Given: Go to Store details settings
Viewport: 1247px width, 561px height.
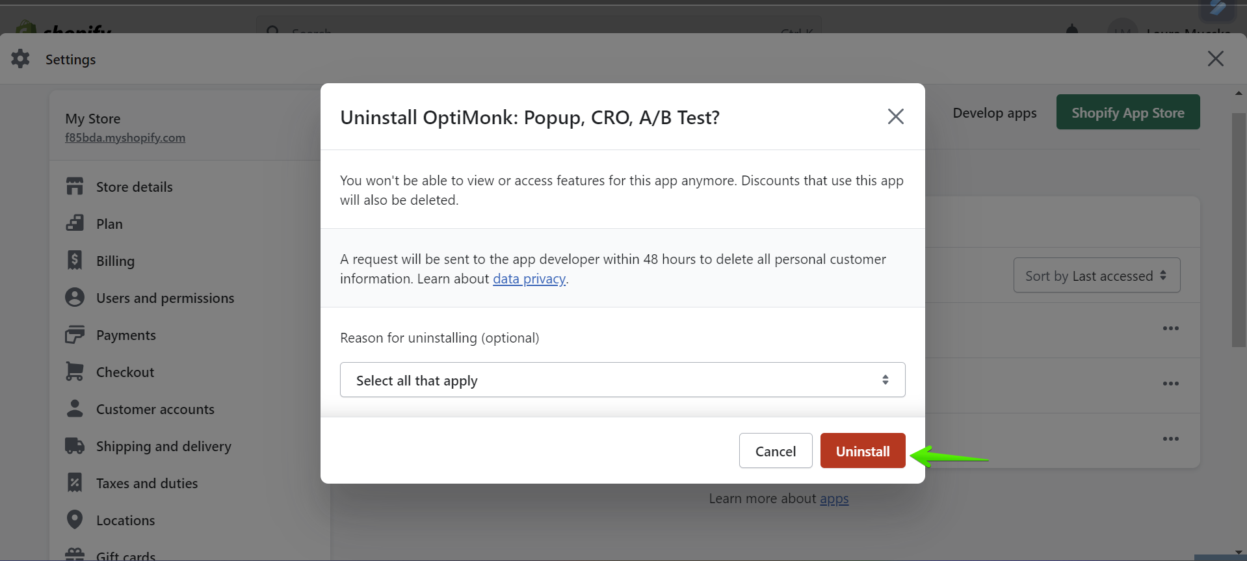Looking at the screenshot, I should click(135, 187).
